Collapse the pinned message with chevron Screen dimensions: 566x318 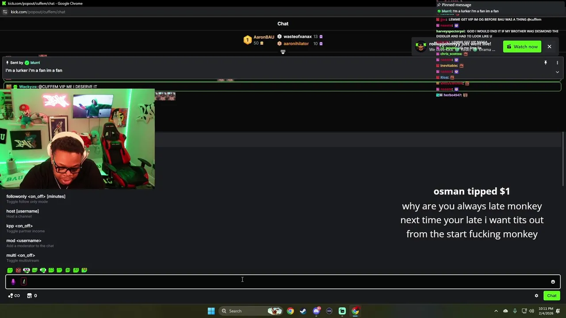(557, 72)
